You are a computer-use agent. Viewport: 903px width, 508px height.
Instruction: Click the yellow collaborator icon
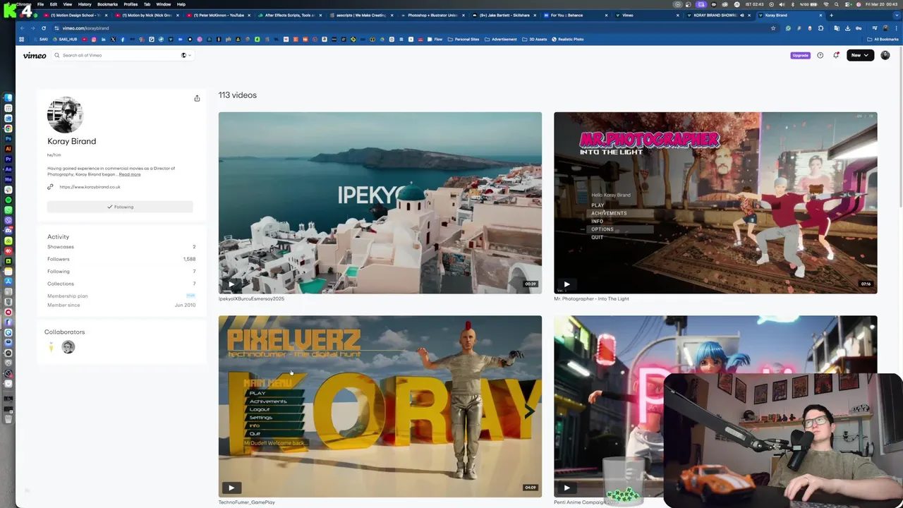pos(51,346)
